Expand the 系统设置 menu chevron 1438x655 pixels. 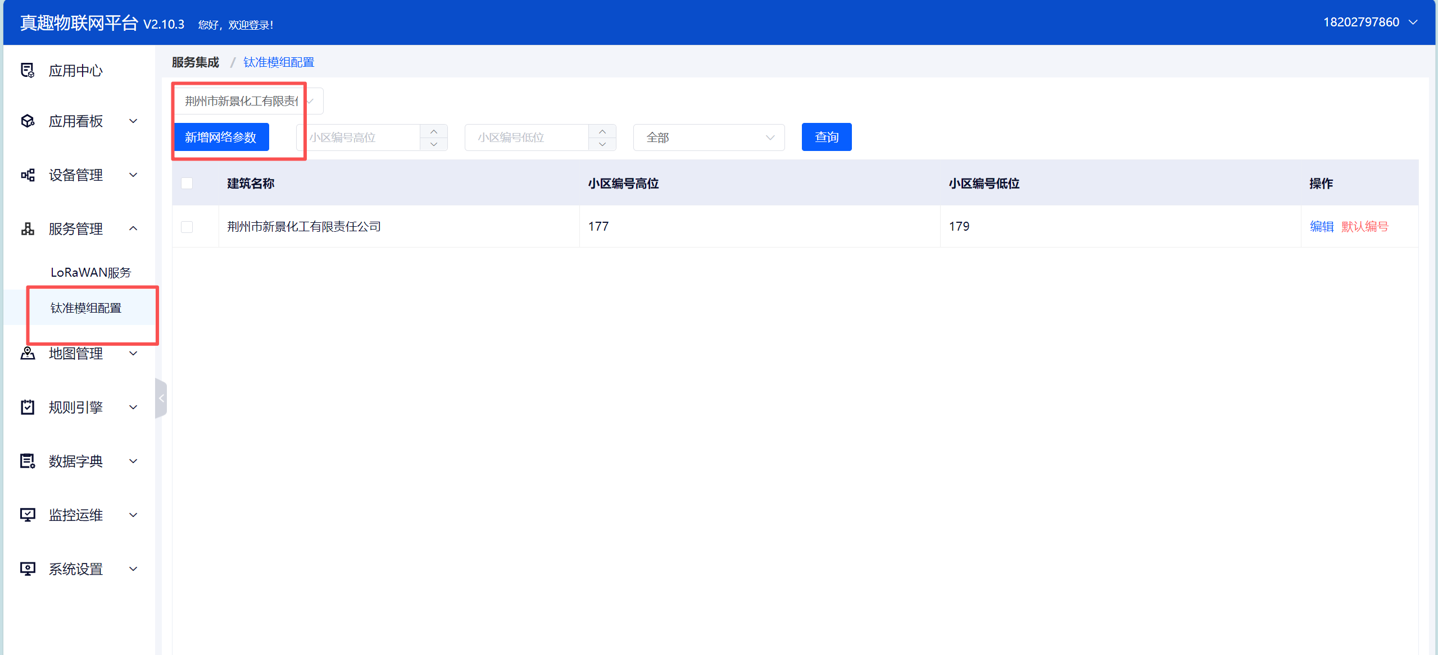pos(133,569)
